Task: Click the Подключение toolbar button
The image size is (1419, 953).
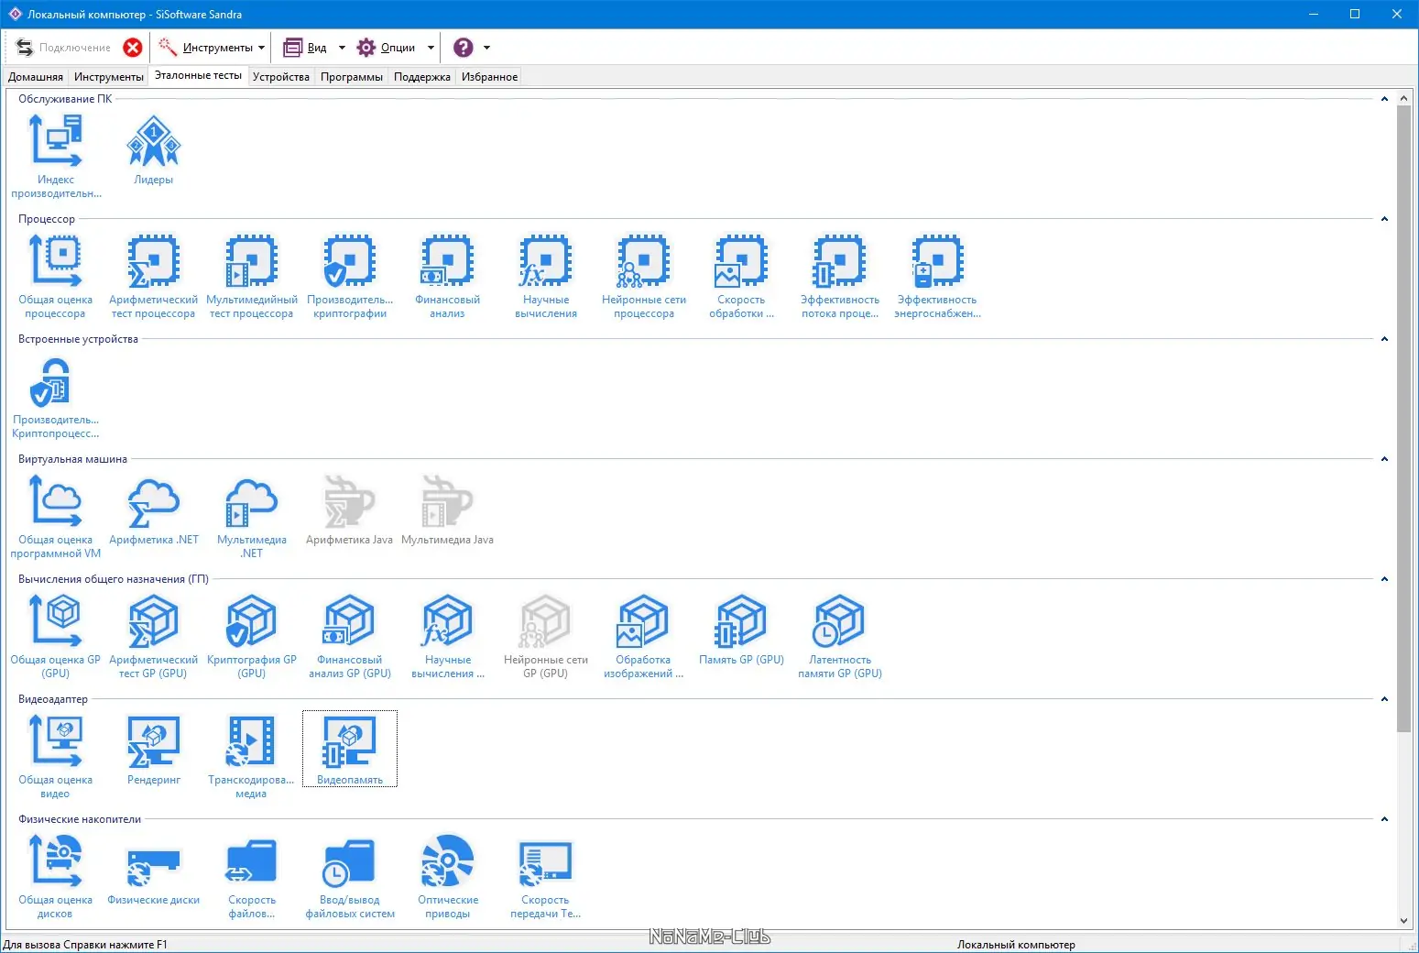Action: pyautogui.click(x=63, y=48)
